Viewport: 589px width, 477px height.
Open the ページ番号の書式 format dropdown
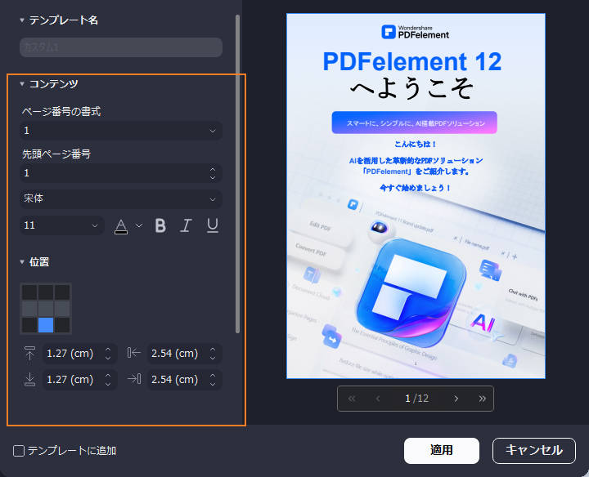tap(120, 131)
